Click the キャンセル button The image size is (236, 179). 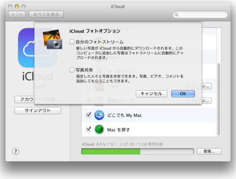coord(151,94)
